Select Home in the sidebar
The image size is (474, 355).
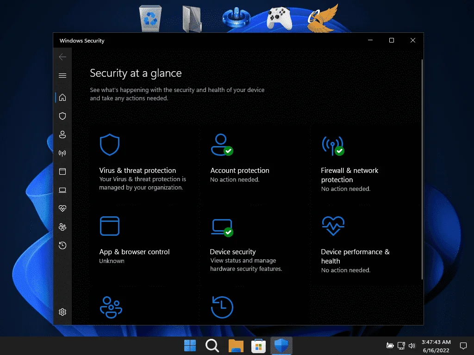(62, 98)
